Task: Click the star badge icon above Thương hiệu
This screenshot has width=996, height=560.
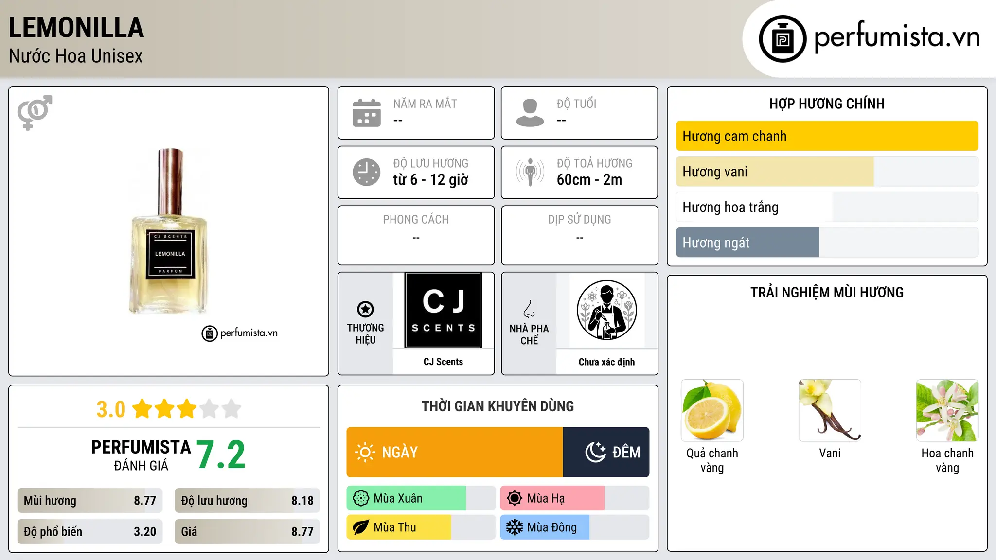Action: pos(365,309)
